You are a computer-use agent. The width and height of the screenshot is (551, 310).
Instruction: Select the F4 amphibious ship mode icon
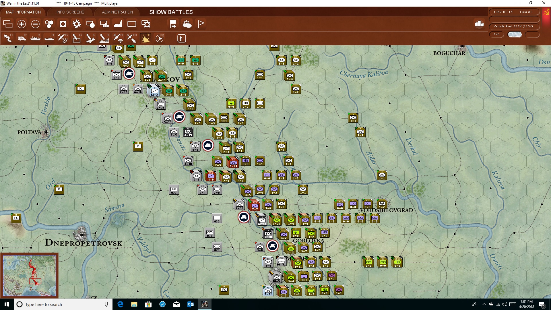(49, 38)
